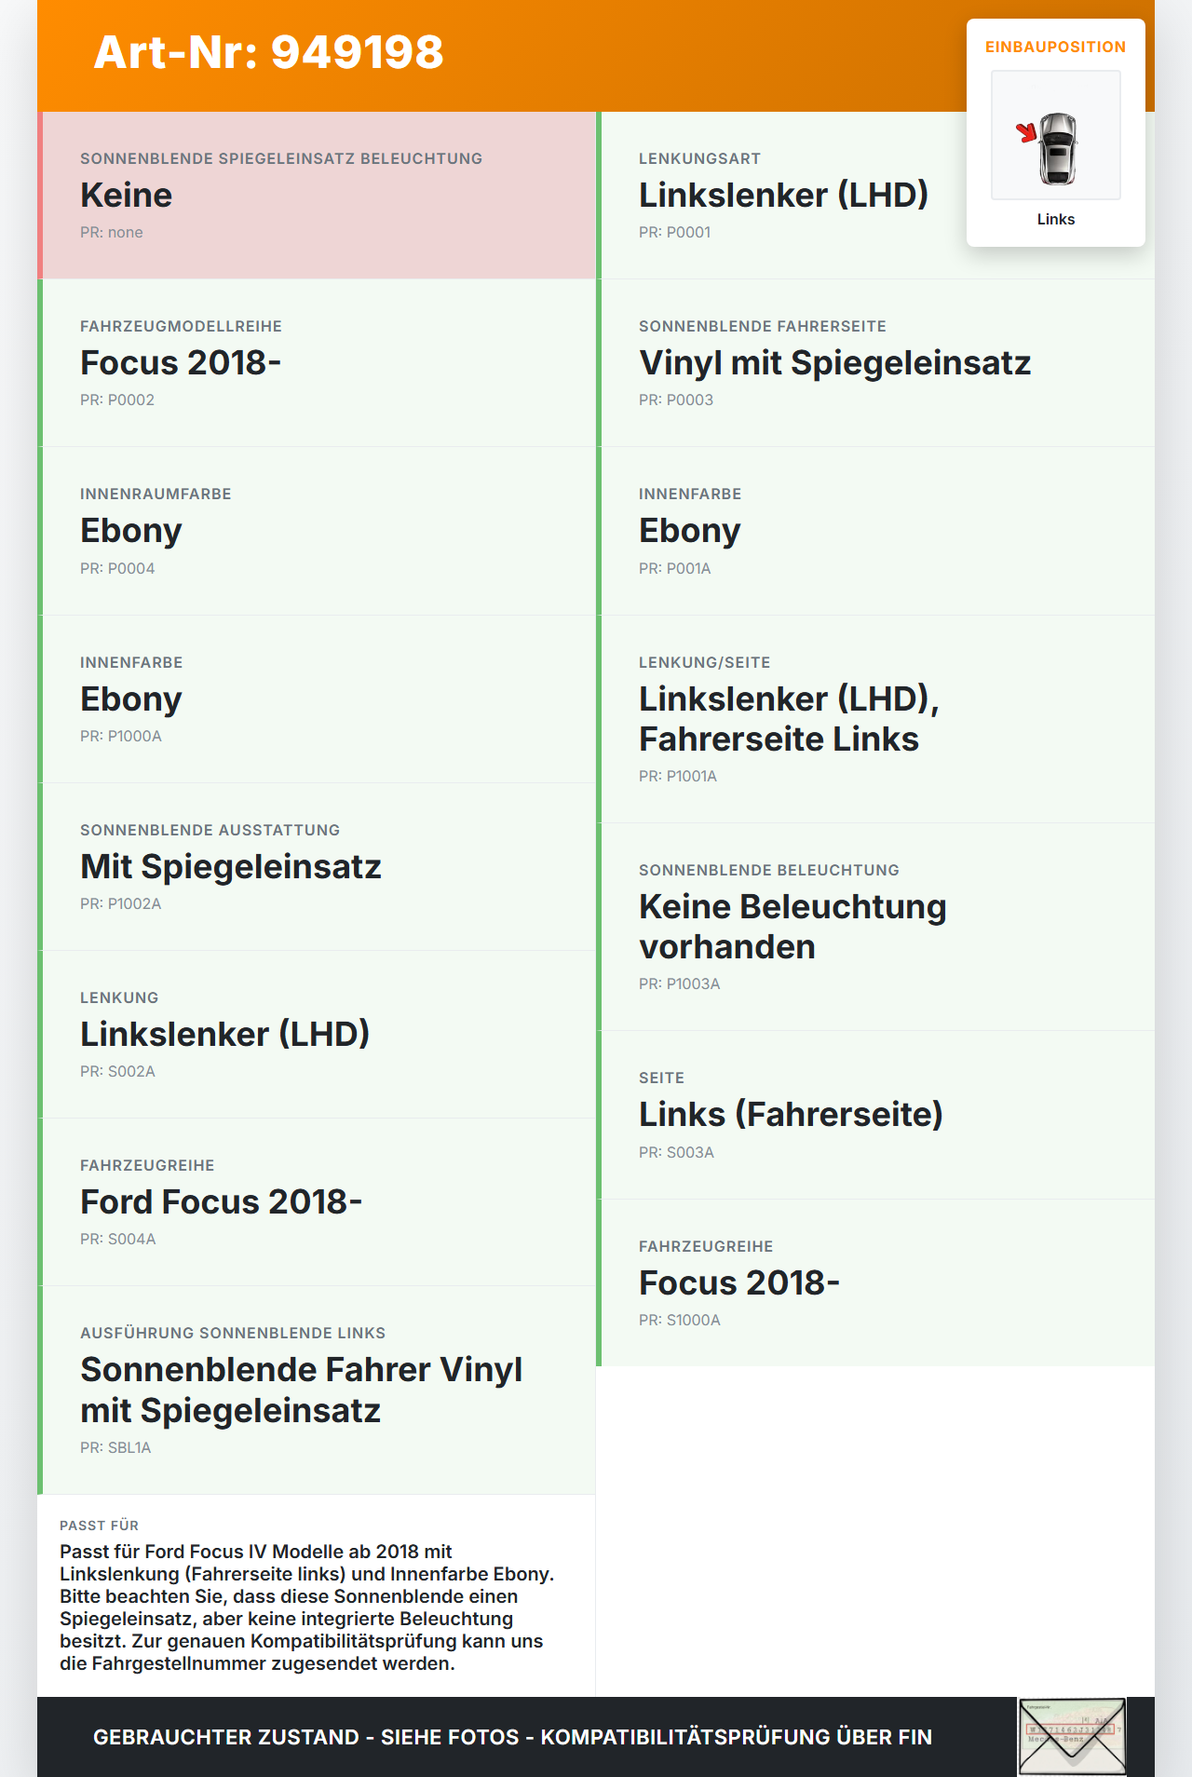Click Focus 2018- with PR S1000A
Viewport: 1192px width, 1777px height.
tap(875, 1282)
